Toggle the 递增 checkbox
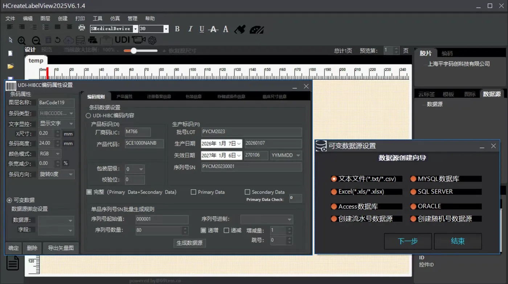Image resolution: width=508 pixels, height=284 pixels. pos(204,230)
